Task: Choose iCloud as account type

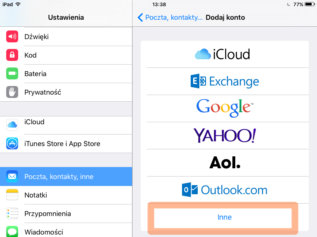Action: click(x=225, y=54)
